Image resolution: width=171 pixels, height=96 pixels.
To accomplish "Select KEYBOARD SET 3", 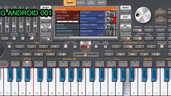I will click(139, 47).
